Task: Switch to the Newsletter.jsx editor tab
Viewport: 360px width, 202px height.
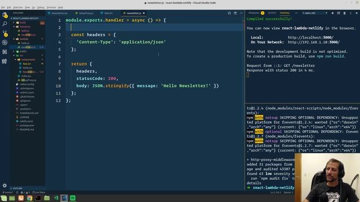Action: pos(59,13)
